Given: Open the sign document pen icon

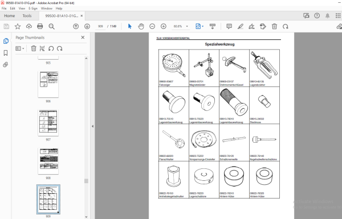Looking at the screenshot, I should [251, 26].
